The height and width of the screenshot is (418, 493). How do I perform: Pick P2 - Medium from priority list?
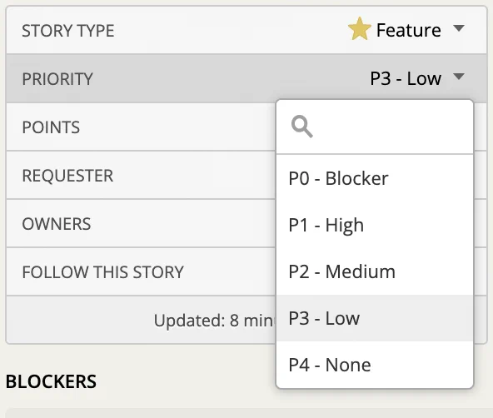[375, 271]
